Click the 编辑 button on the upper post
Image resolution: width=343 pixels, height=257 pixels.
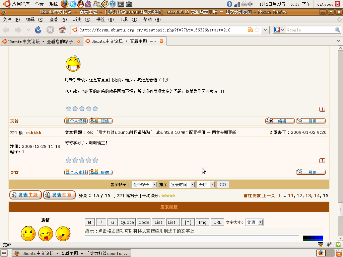[280, 121]
